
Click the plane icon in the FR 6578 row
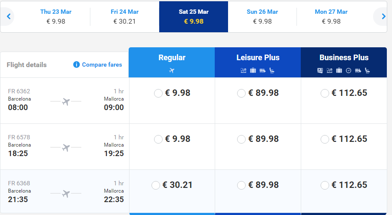pyautogui.click(x=66, y=148)
